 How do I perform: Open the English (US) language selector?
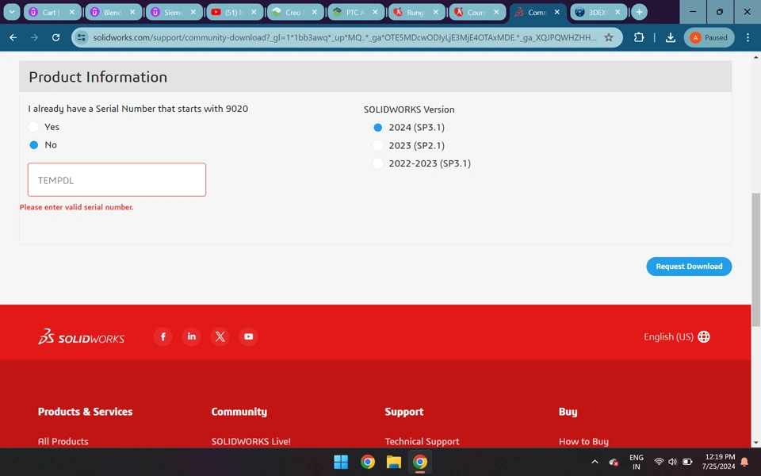pyautogui.click(x=676, y=336)
